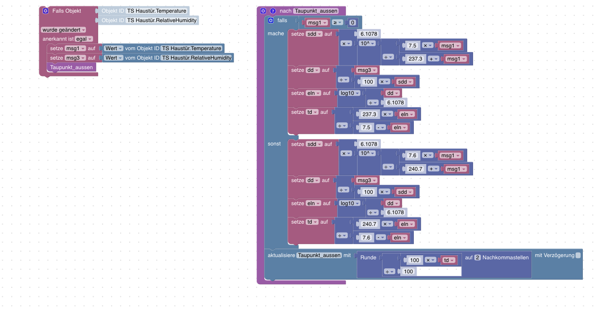Edit the 237.3 value before times eln
The width and height of the screenshot is (600, 309).
[x=370, y=114]
